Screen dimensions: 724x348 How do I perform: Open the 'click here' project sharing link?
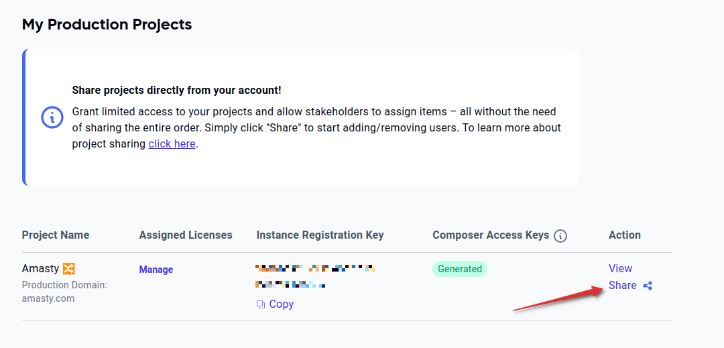[172, 144]
